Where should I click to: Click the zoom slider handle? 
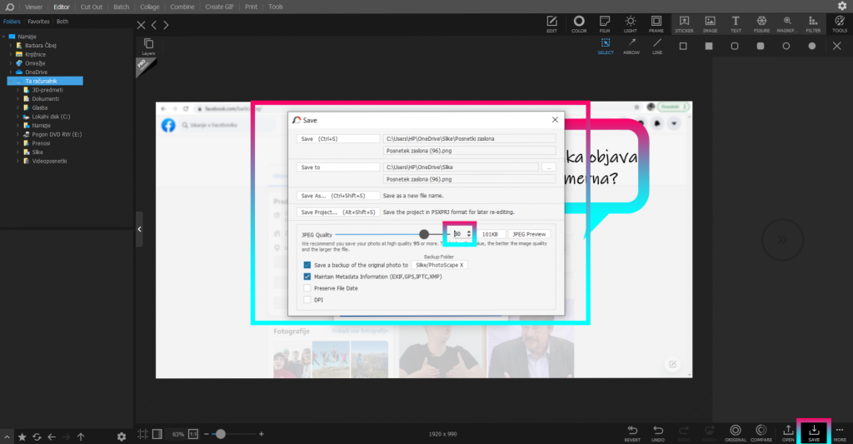click(x=220, y=434)
